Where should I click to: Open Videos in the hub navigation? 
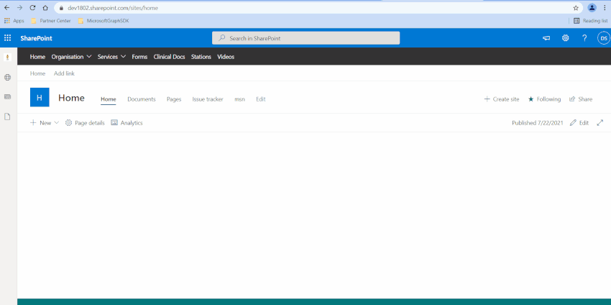click(x=226, y=57)
